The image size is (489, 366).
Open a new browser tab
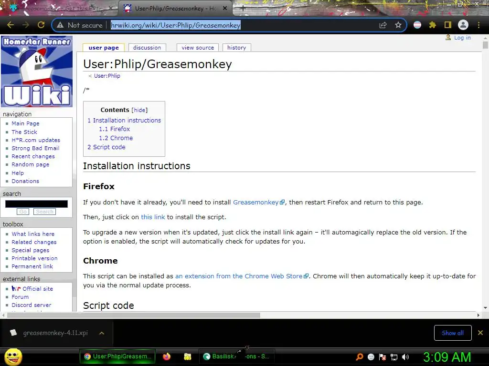pos(243,9)
